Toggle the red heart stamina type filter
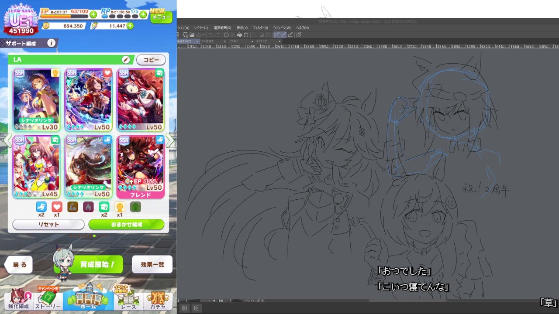The width and height of the screenshot is (559, 314). 57,207
